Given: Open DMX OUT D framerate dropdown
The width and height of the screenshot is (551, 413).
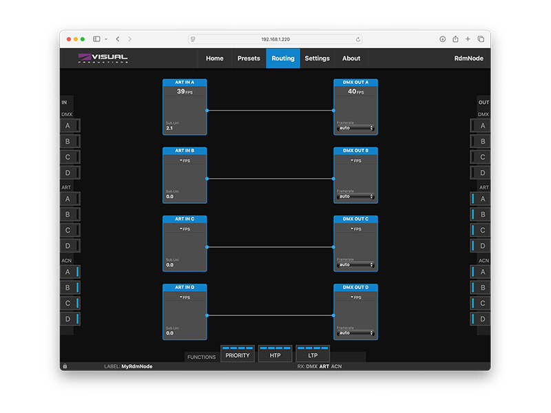Looking at the screenshot, I should coord(355,333).
